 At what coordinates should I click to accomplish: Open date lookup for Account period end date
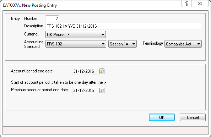click(102, 71)
